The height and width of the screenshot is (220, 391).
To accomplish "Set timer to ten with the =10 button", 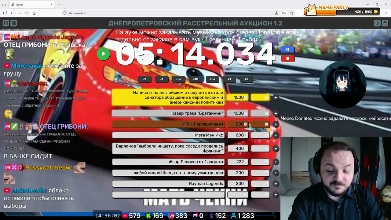I will pyautogui.click(x=195, y=79).
